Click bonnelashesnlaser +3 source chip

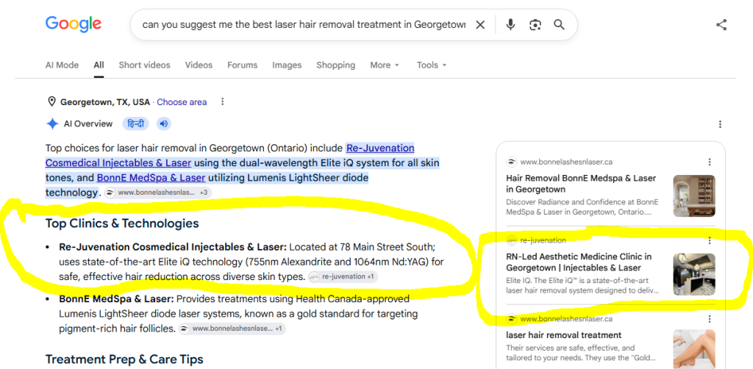pyautogui.click(x=158, y=193)
